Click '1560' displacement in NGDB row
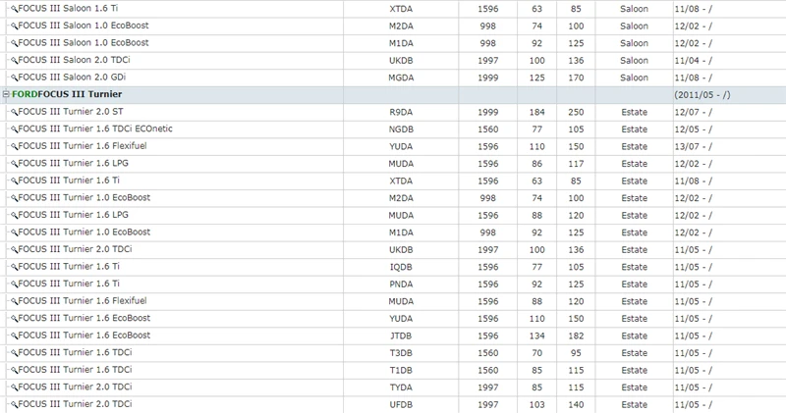This screenshot has height=413, width=786. coord(487,129)
